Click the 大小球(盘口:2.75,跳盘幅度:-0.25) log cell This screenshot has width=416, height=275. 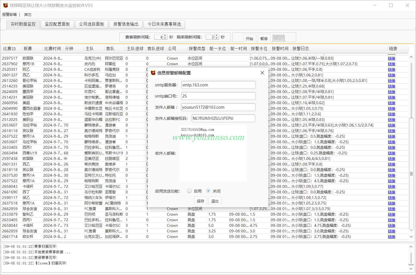point(321,237)
